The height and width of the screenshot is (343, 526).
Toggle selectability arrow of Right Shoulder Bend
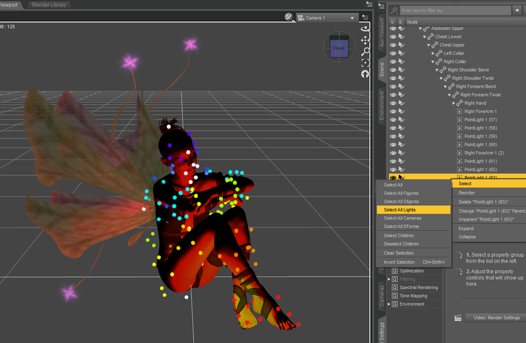(x=401, y=70)
